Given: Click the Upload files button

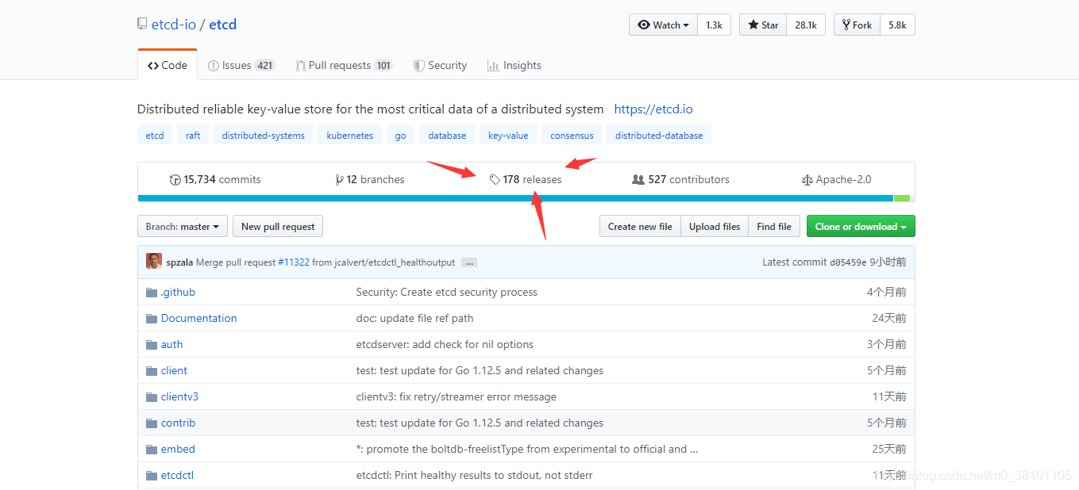Looking at the screenshot, I should (x=715, y=227).
